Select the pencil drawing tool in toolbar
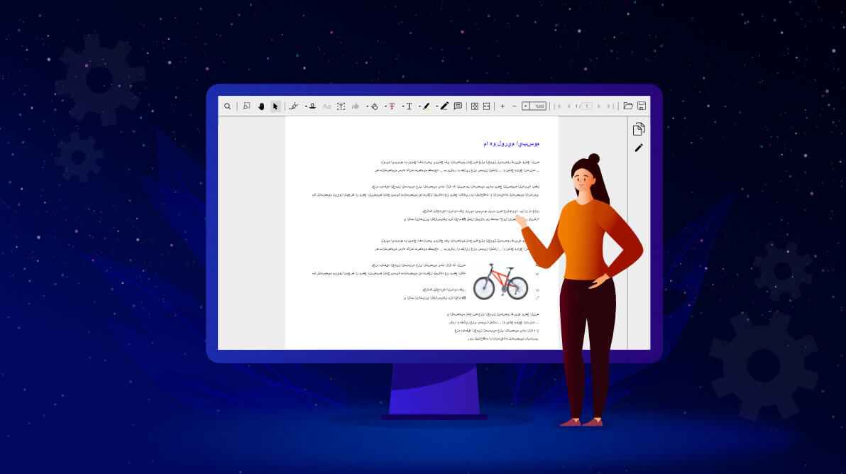846x474 pixels. [444, 106]
